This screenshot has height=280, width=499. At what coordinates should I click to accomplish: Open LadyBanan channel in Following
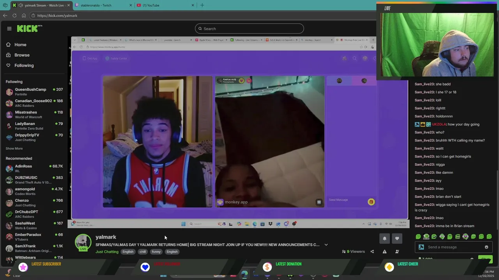34,126
